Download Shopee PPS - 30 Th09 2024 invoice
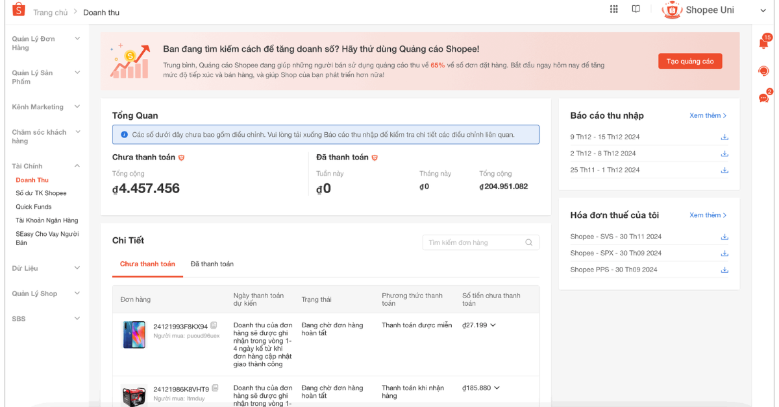 (x=724, y=270)
